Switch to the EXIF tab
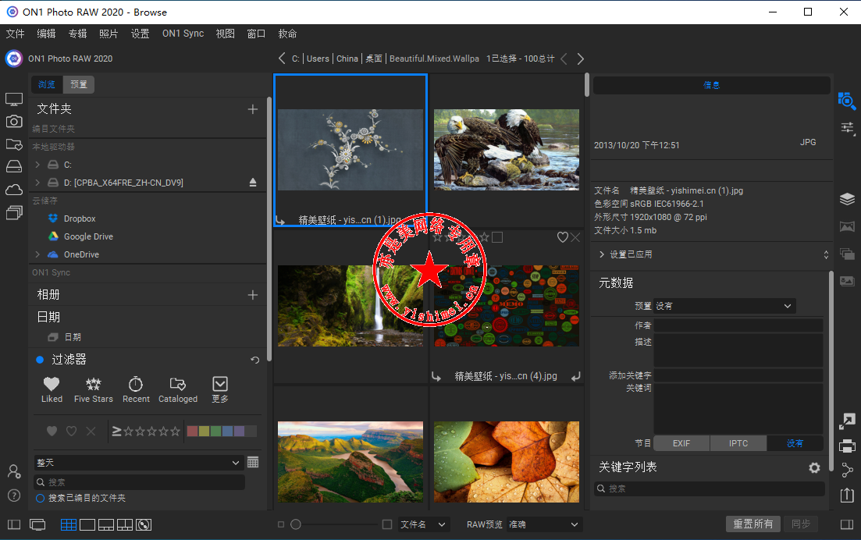 pyautogui.click(x=681, y=443)
